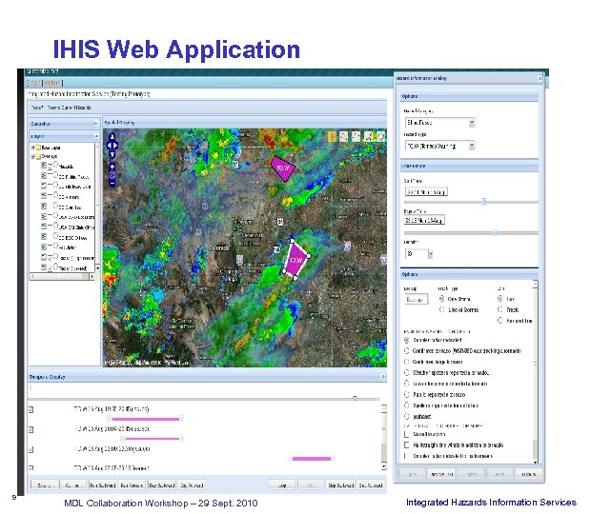Select the One Storm radio button
This screenshot has height=514, width=611.
point(442,299)
